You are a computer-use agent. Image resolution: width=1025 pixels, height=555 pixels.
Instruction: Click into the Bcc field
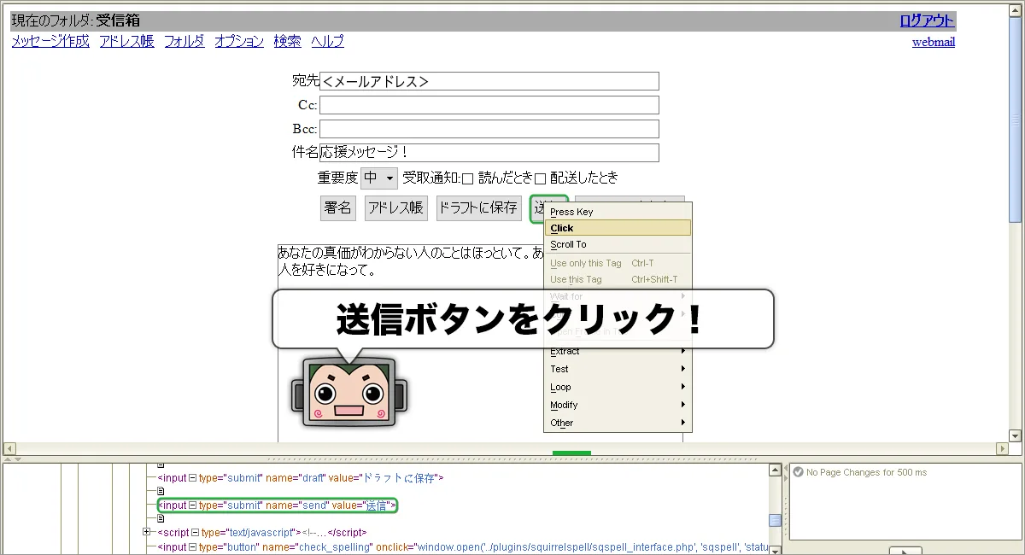489,129
